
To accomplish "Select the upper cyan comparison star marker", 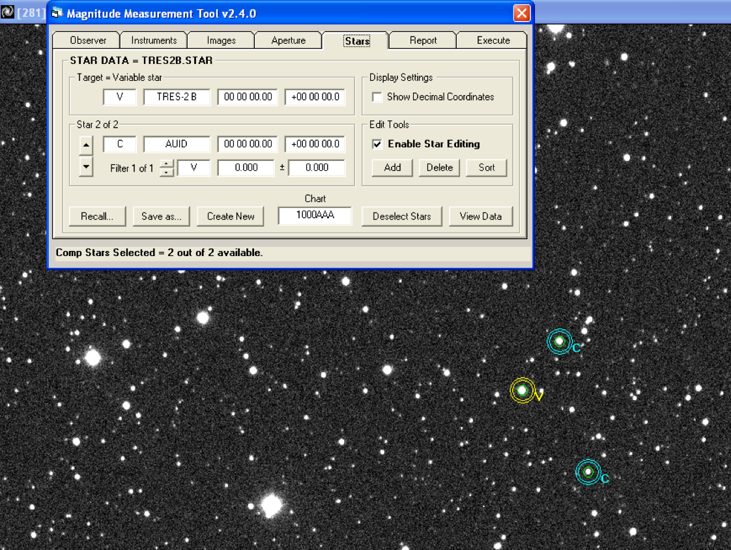I will tap(560, 341).
